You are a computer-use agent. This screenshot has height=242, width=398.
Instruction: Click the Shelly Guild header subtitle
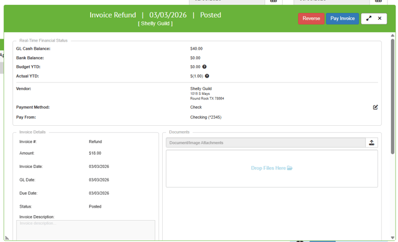click(x=155, y=24)
